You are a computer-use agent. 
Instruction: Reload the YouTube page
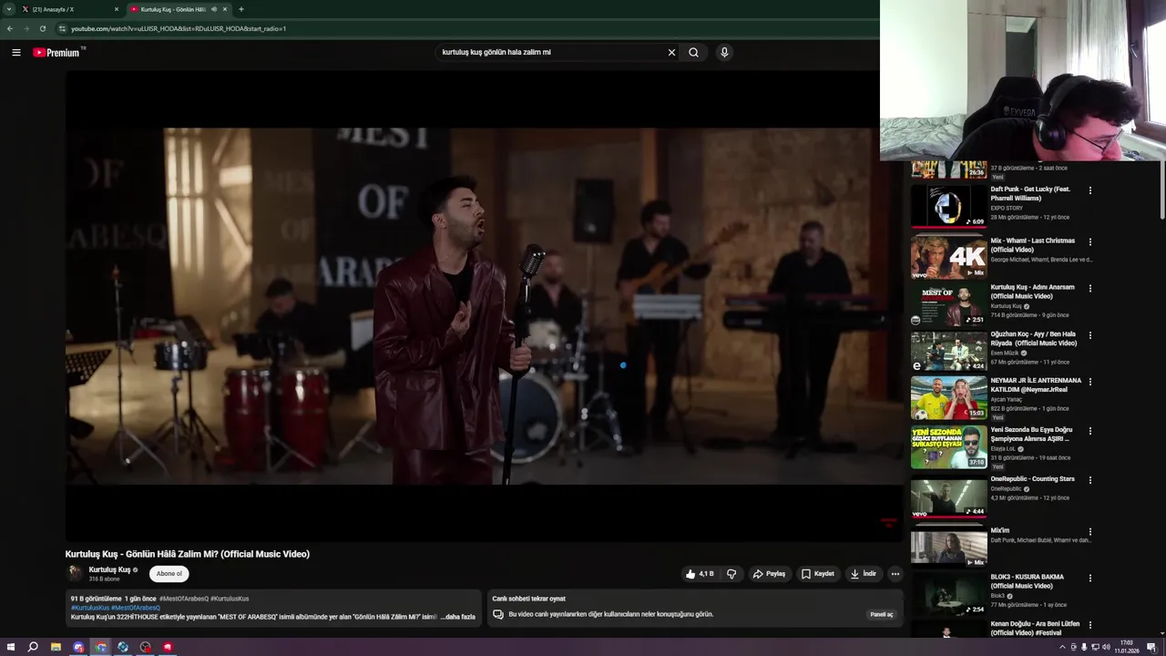pos(42,28)
